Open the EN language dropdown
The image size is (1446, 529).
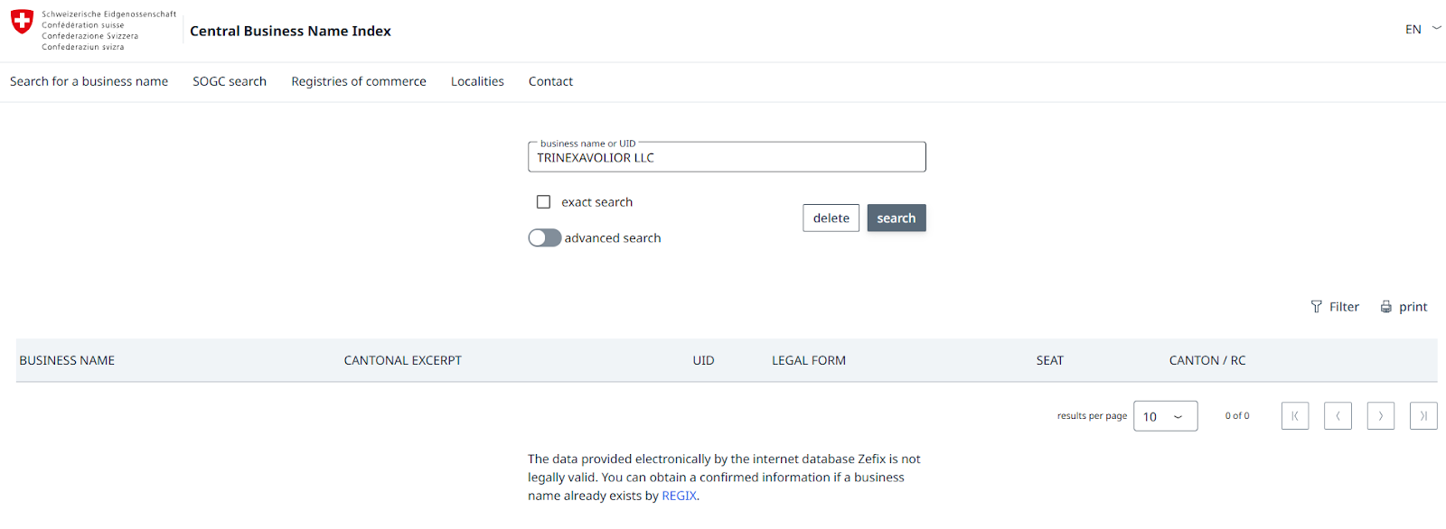coord(1423,30)
